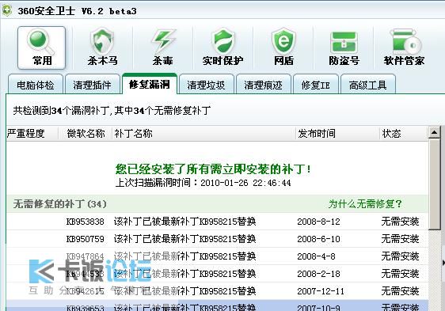Click the date 2008-8-12
This screenshot has height=311, width=445.
click(x=318, y=222)
